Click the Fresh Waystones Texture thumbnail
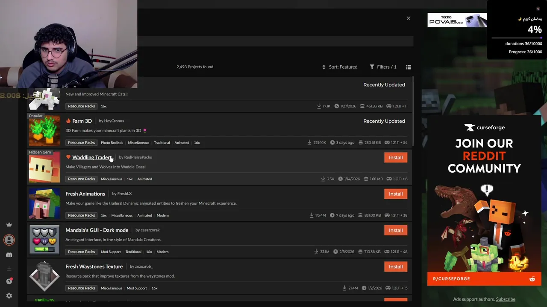Viewport: 547px width, 307px height. click(x=44, y=276)
